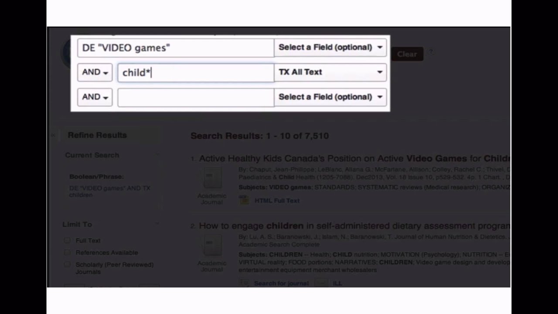Click the Search for journal link

pyautogui.click(x=281, y=283)
